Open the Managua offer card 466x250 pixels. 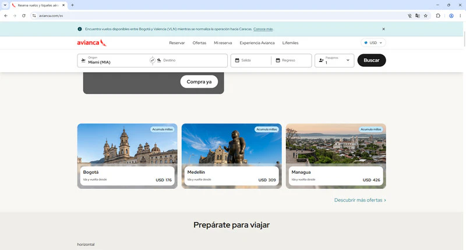336,156
